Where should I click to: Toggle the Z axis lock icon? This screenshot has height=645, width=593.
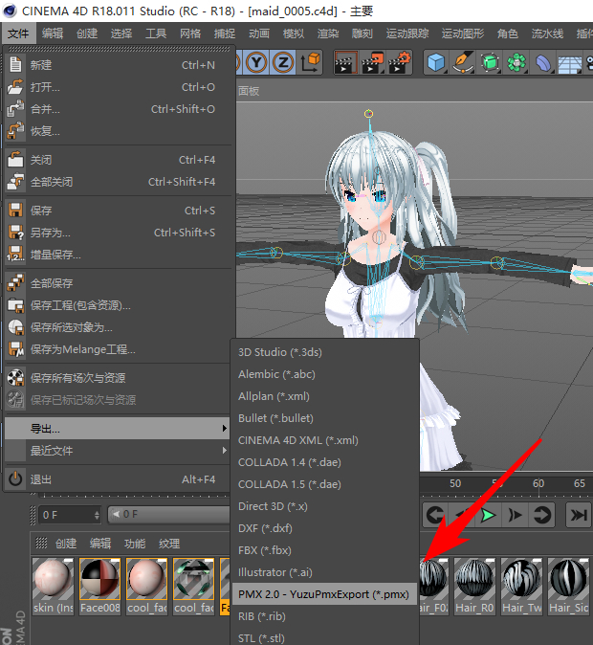click(283, 62)
